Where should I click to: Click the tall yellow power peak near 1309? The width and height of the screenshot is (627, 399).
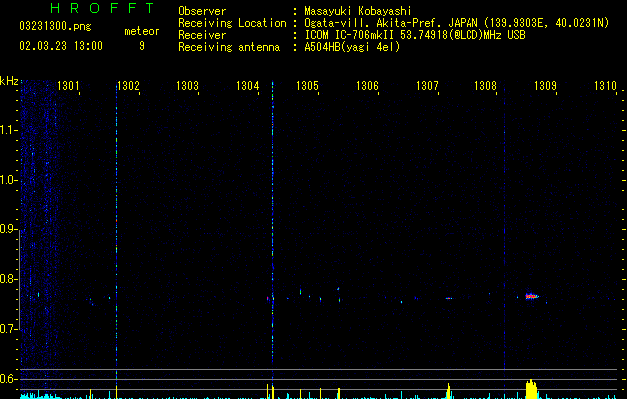pos(531,389)
